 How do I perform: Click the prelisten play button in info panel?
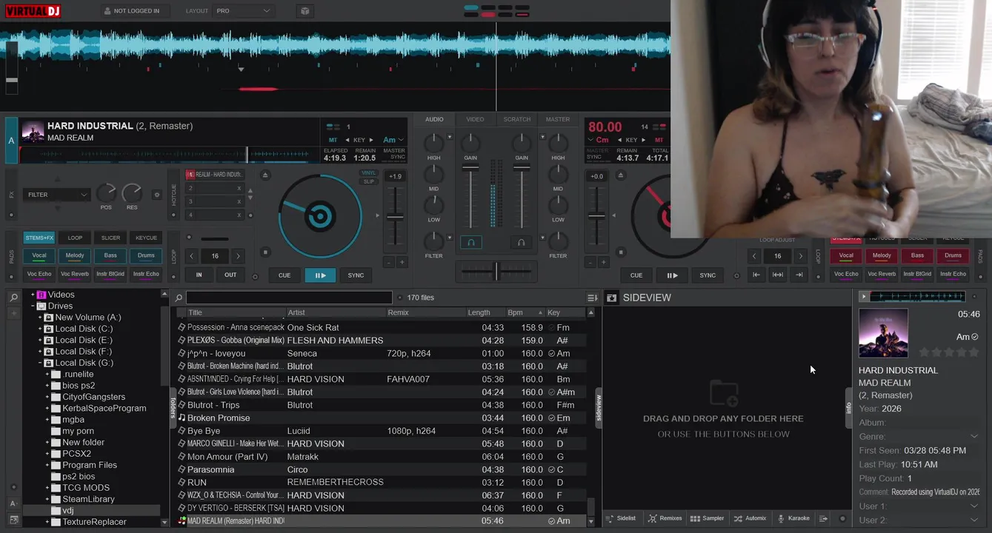click(x=863, y=296)
